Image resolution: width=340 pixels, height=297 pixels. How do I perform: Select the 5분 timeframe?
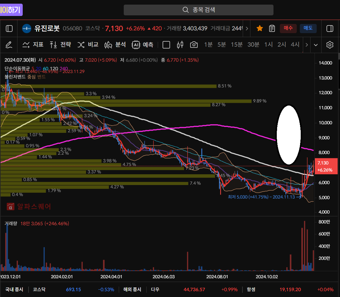(222, 45)
